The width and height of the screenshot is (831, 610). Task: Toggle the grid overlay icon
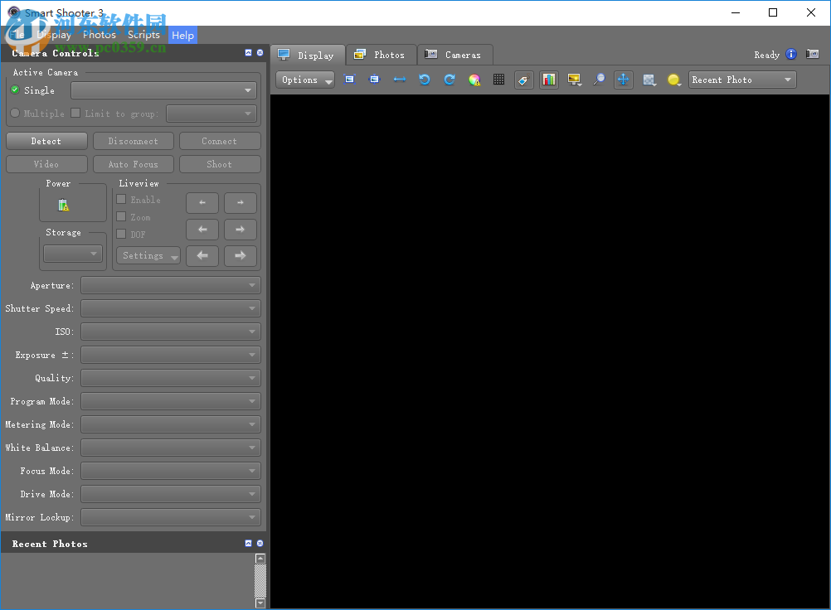pyautogui.click(x=498, y=80)
